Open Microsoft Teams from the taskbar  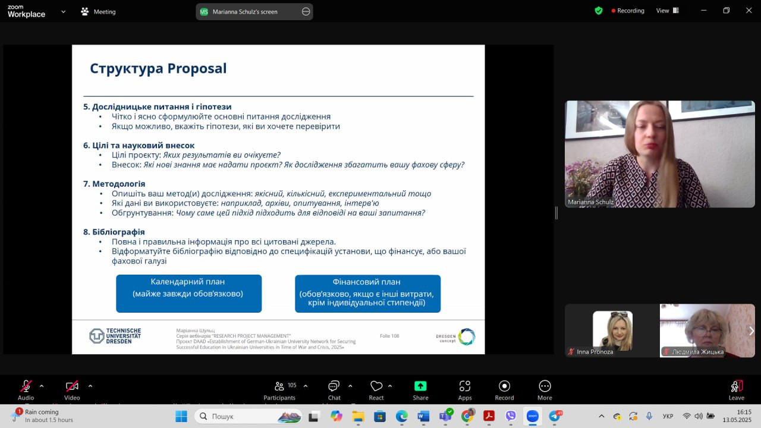tap(445, 416)
